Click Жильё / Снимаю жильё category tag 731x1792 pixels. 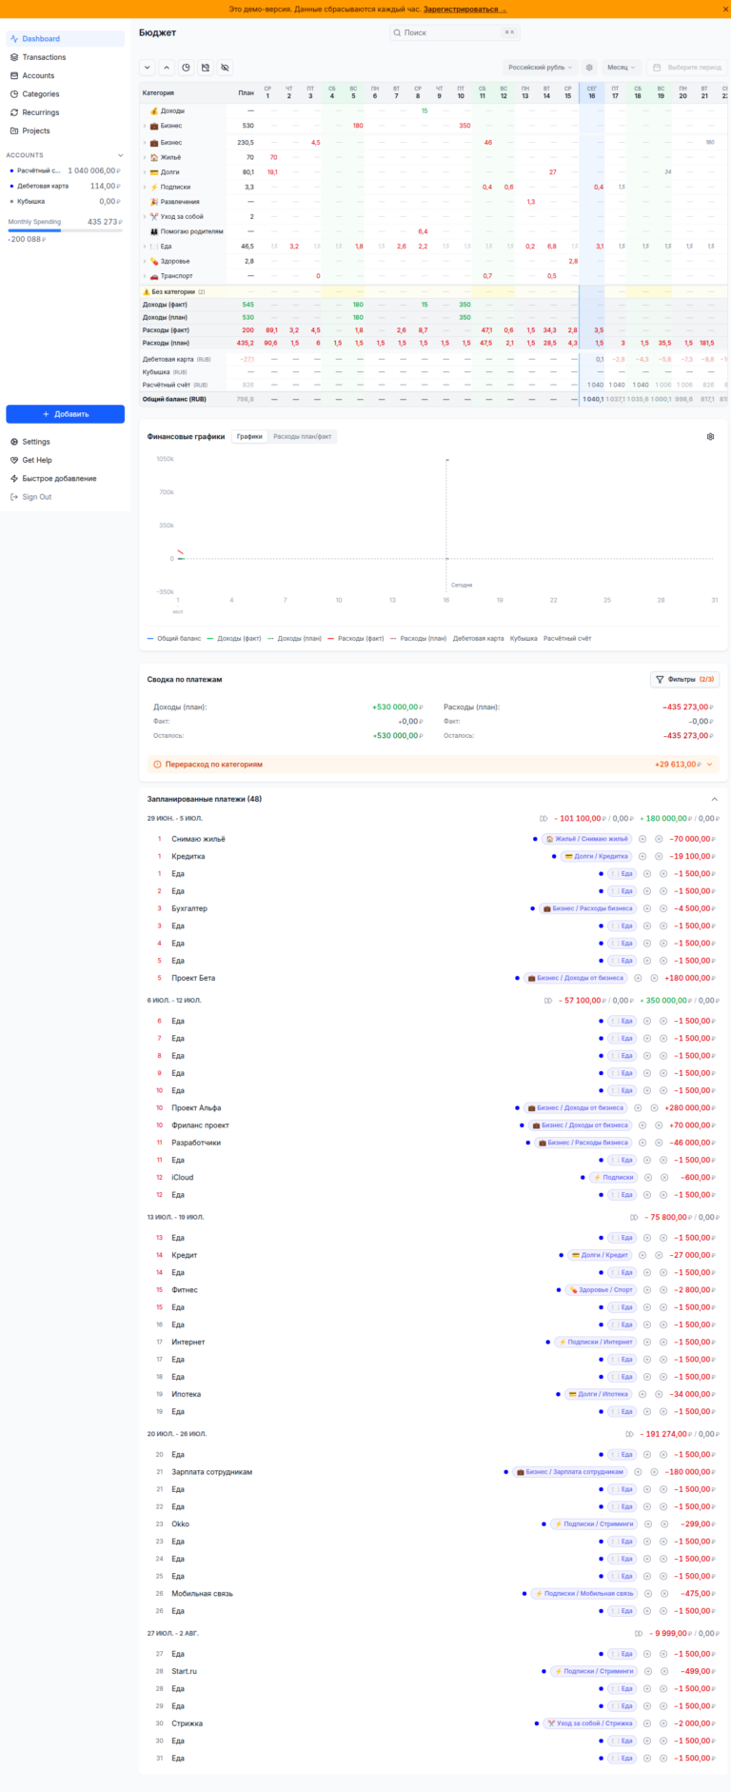click(587, 839)
